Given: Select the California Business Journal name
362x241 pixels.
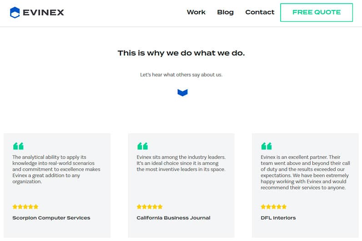Looking at the screenshot, I should click(173, 218).
